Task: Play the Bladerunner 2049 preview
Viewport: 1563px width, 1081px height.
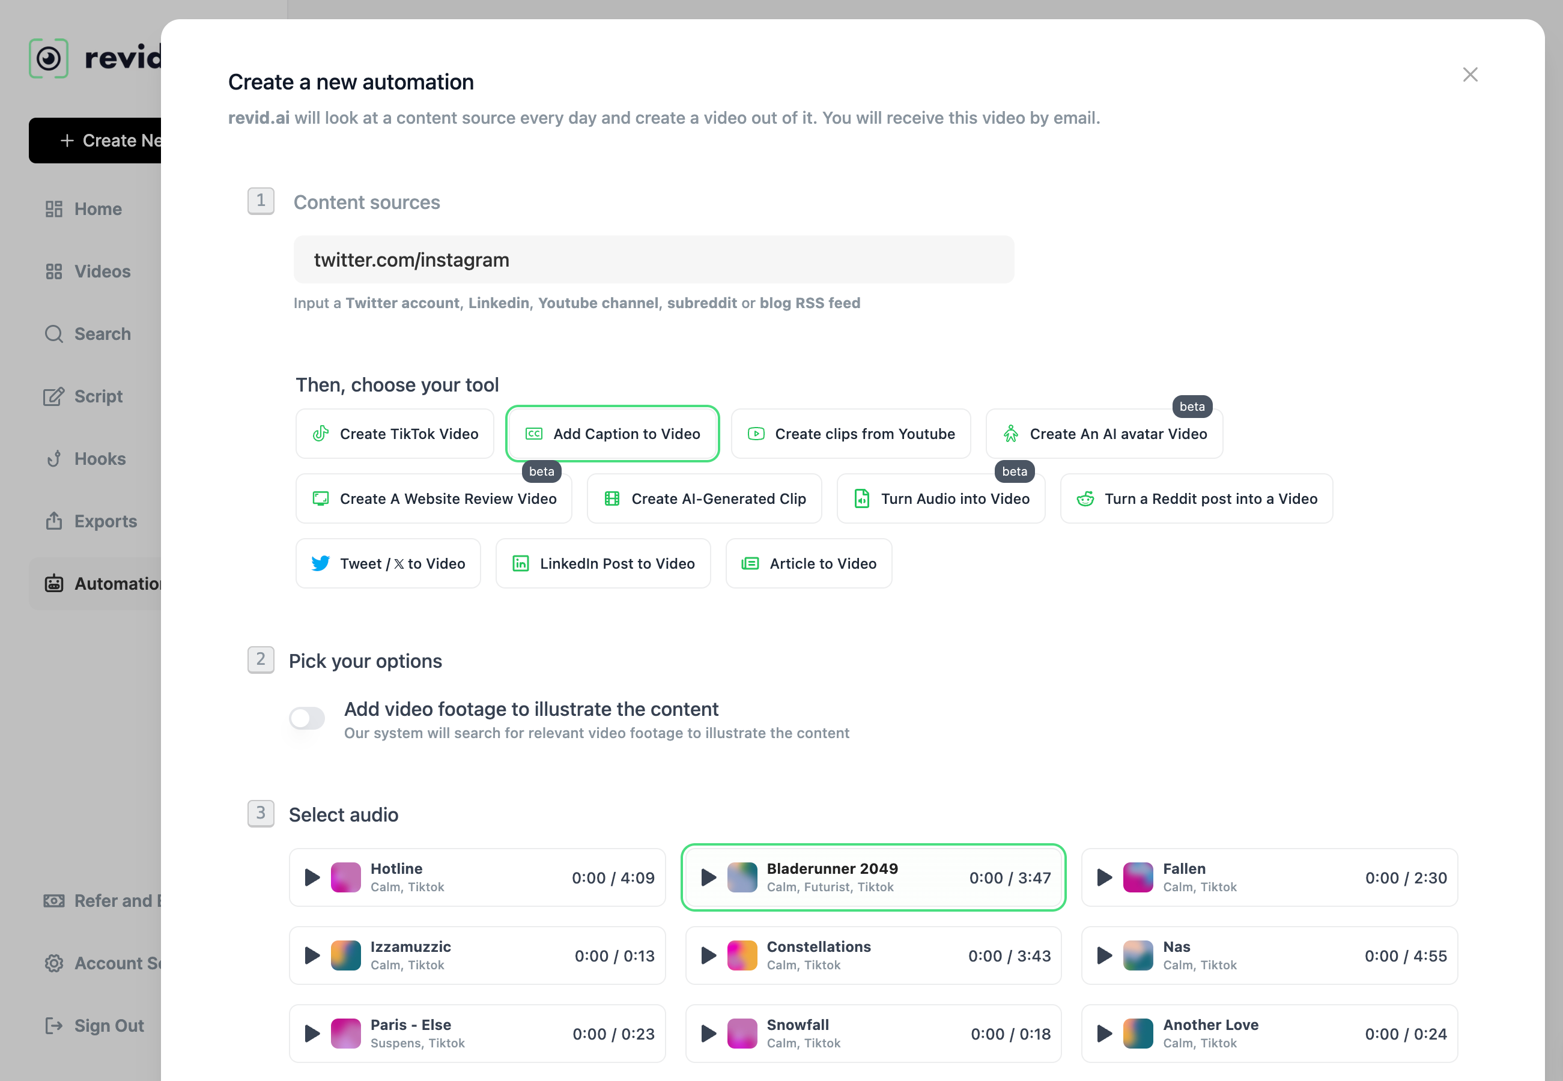Action: pos(709,878)
